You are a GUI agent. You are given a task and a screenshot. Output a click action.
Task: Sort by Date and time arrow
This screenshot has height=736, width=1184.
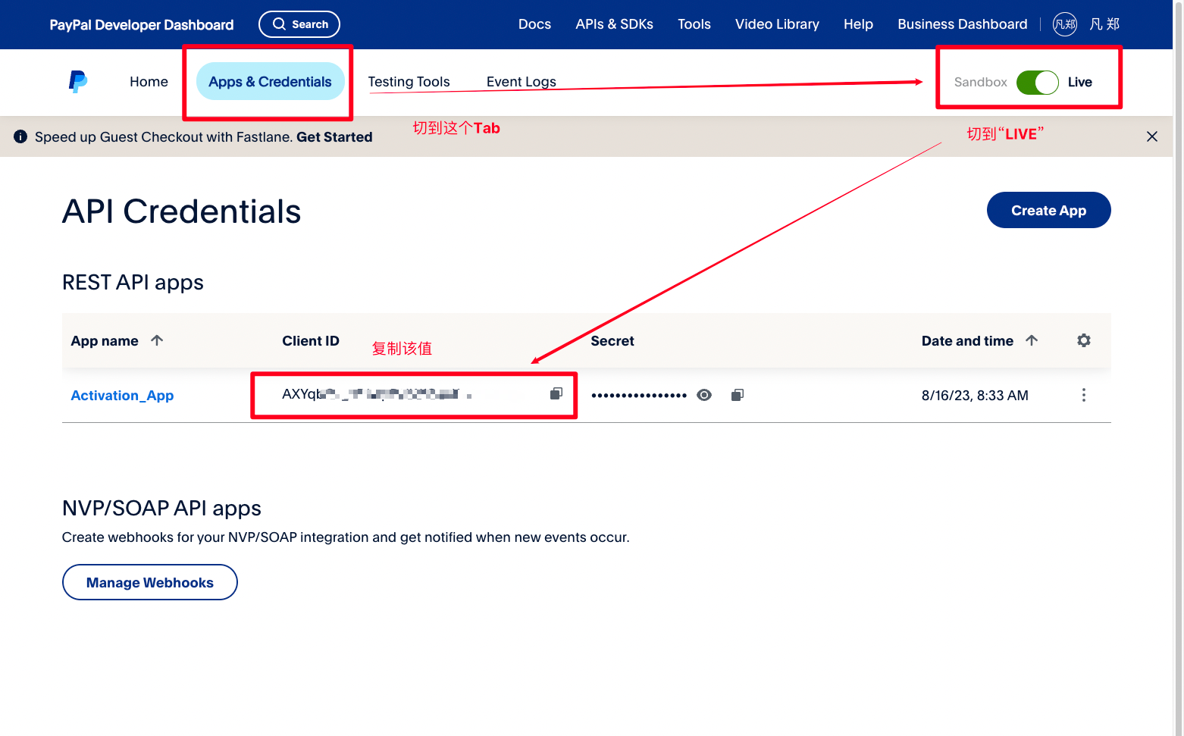point(1032,340)
